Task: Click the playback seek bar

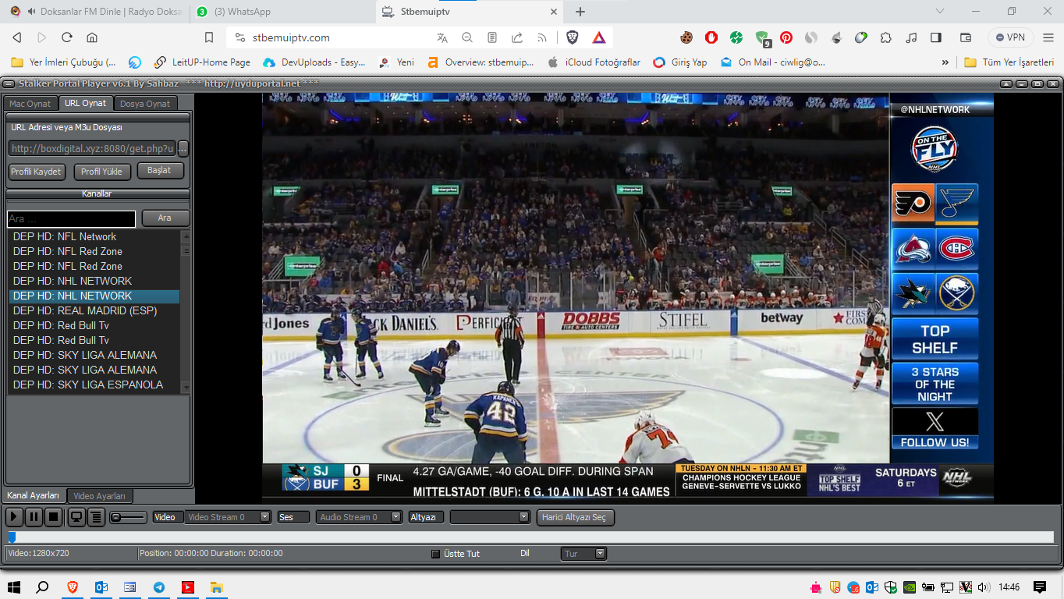Action: [530, 537]
